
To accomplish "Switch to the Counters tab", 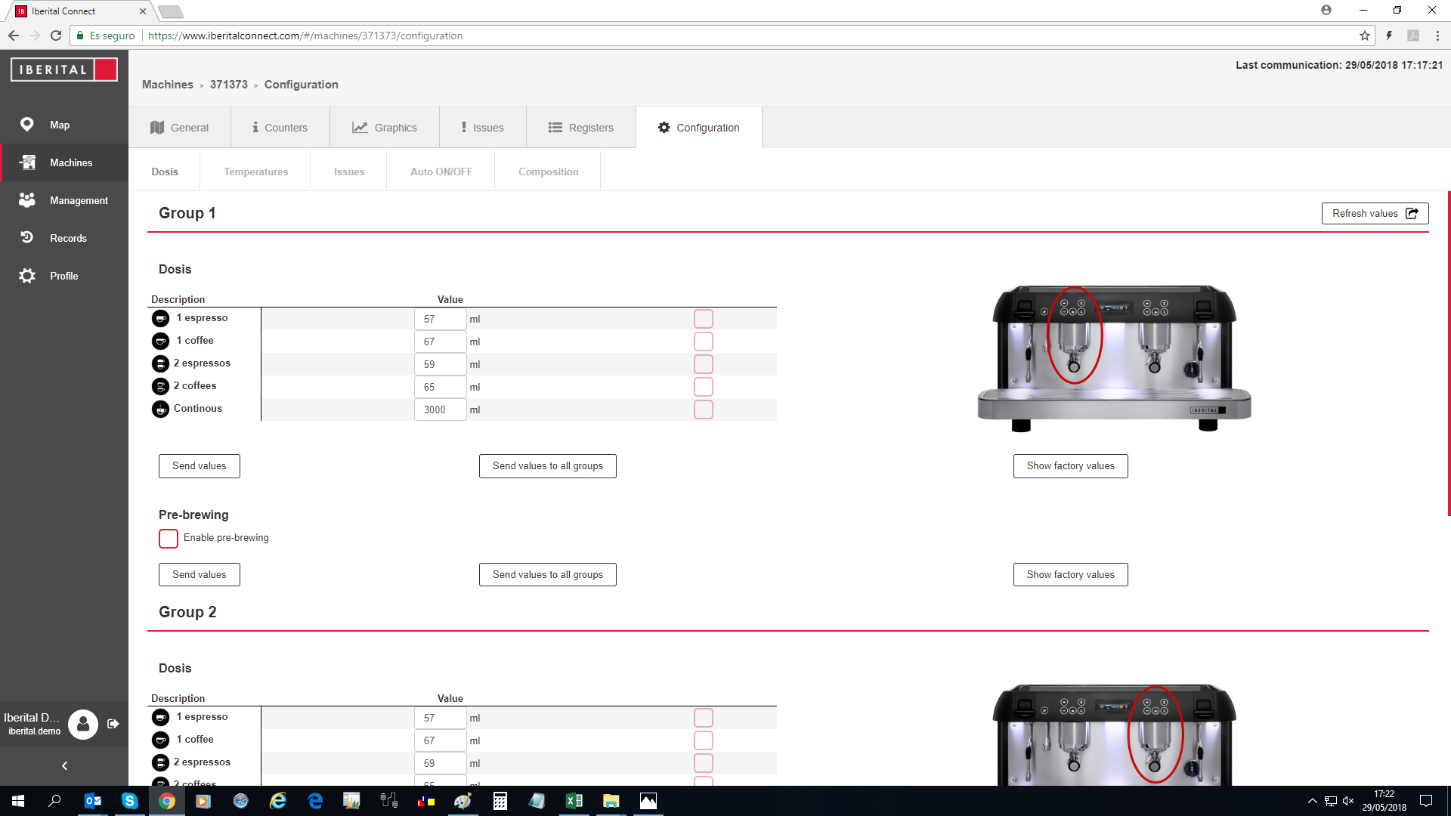I will pos(280,128).
